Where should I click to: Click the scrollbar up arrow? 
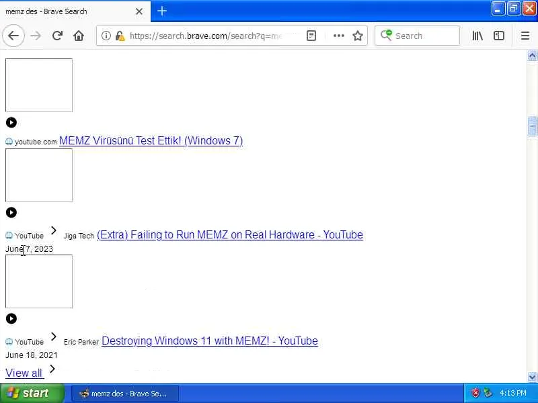pyautogui.click(x=532, y=56)
